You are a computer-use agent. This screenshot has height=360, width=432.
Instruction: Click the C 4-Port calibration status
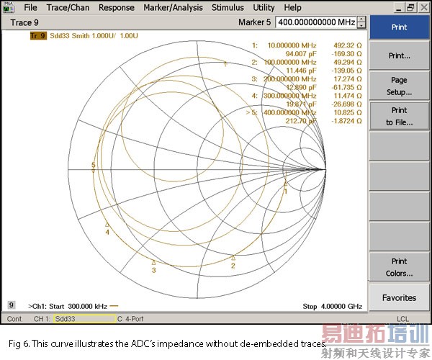130,319
